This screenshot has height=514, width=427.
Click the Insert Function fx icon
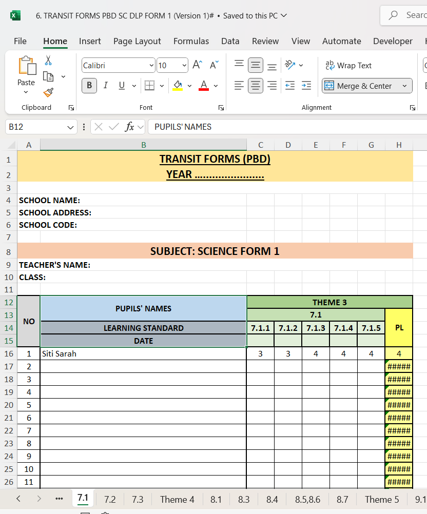point(129,127)
